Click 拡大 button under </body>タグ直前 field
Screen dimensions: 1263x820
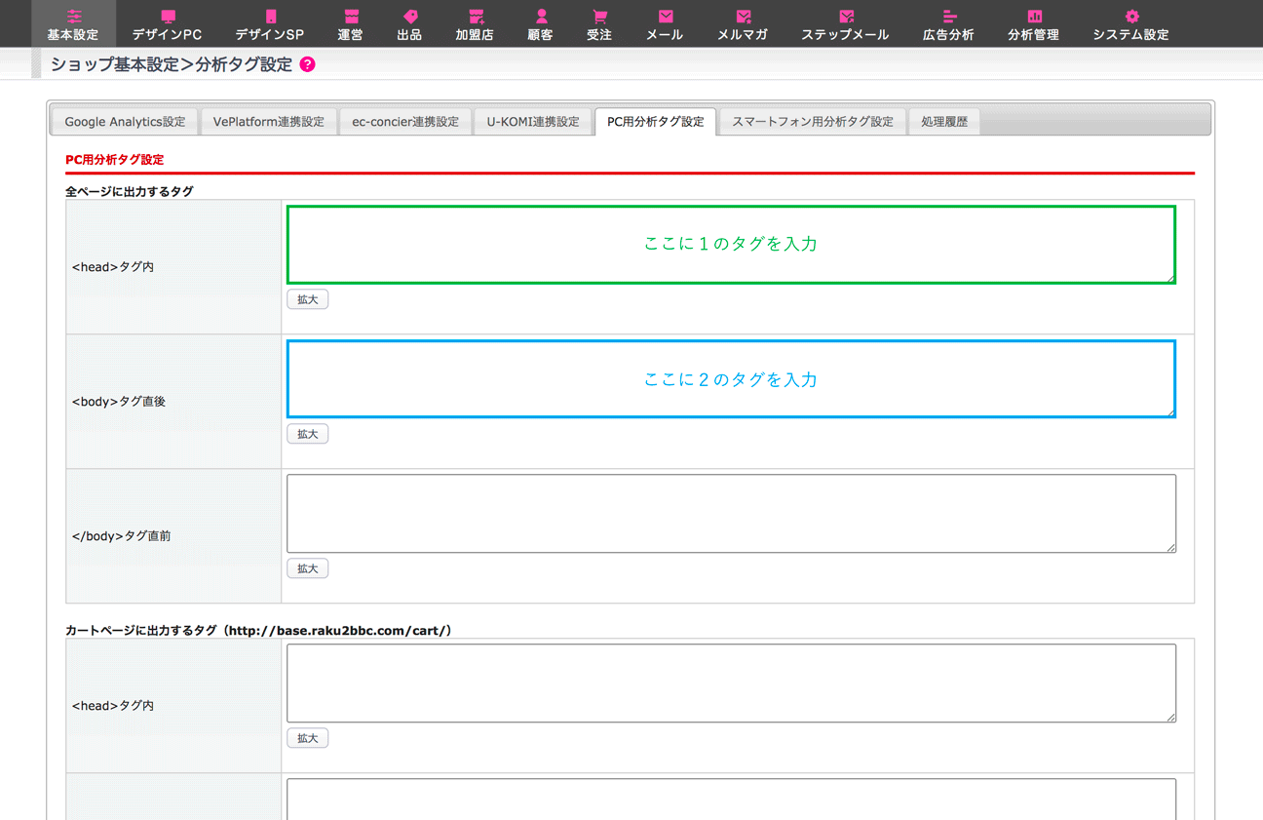click(307, 568)
